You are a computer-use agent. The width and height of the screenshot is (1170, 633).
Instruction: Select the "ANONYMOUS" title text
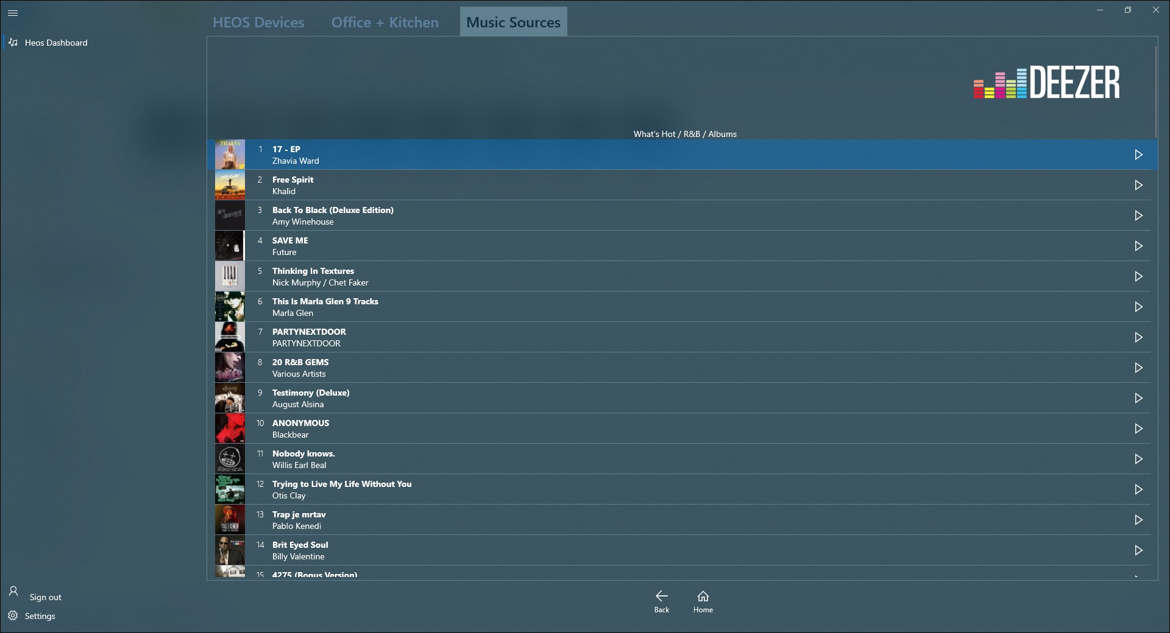pyautogui.click(x=300, y=423)
